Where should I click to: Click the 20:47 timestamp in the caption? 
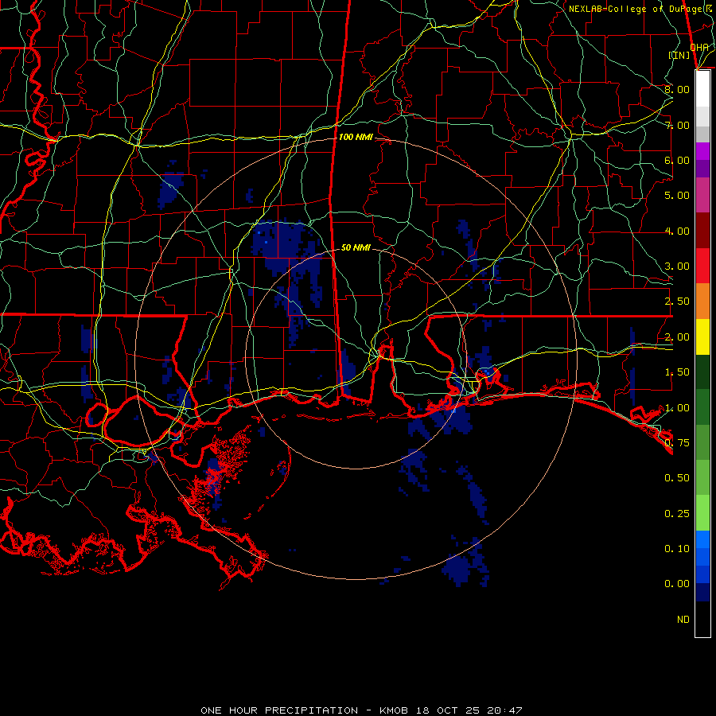(504, 710)
